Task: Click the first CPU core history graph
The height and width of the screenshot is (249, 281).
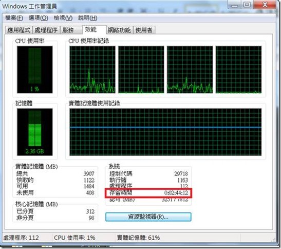Action: click(92, 69)
